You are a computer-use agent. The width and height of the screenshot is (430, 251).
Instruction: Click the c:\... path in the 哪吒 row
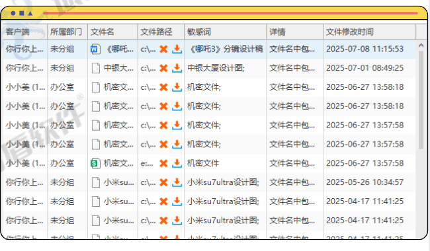(148, 50)
